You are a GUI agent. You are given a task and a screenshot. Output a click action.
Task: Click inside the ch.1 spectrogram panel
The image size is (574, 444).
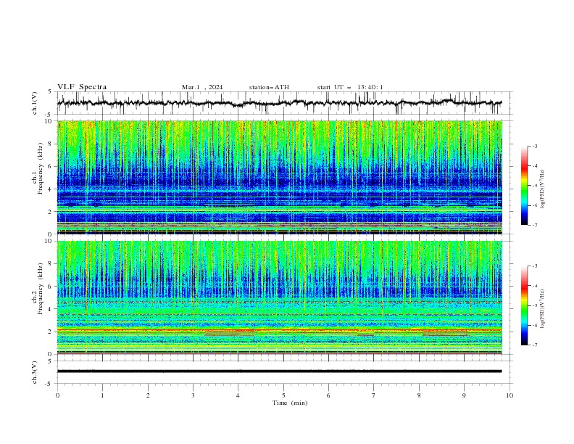pyautogui.click(x=279, y=177)
